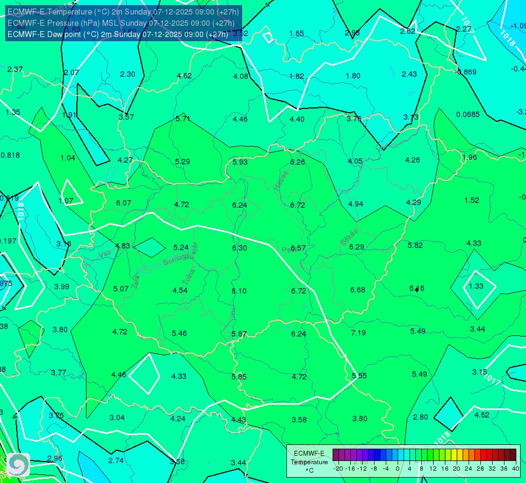526x483 pixels.
Task: Click the 1.52 temperature value
Action: pos(472,200)
